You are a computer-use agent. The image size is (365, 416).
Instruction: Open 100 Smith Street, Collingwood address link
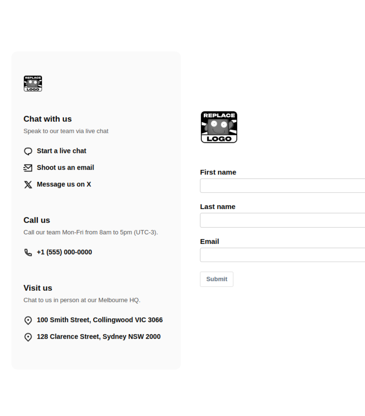[100, 320]
